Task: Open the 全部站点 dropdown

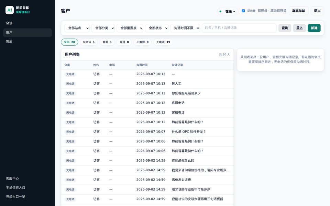Action: coord(77,28)
